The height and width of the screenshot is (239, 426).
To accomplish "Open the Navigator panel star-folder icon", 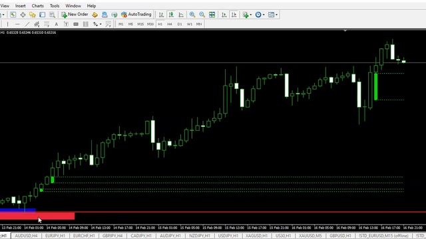I will click(x=33, y=15).
